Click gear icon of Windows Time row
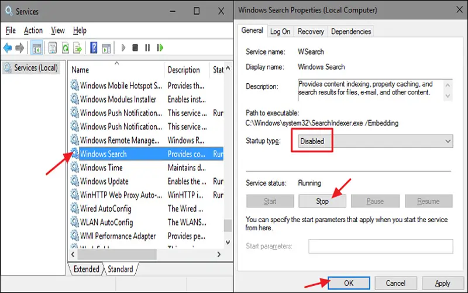The height and width of the screenshot is (293, 468). 75,168
